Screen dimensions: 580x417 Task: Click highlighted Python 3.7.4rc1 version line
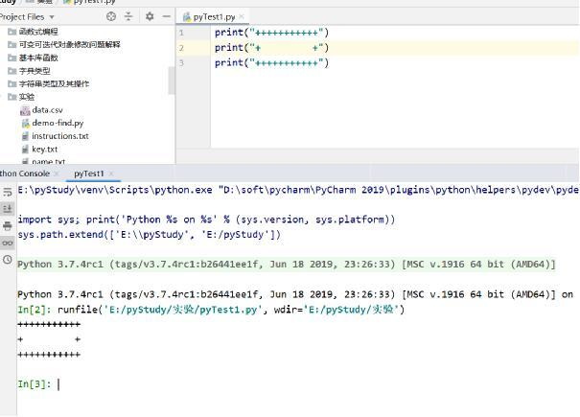pos(287,265)
